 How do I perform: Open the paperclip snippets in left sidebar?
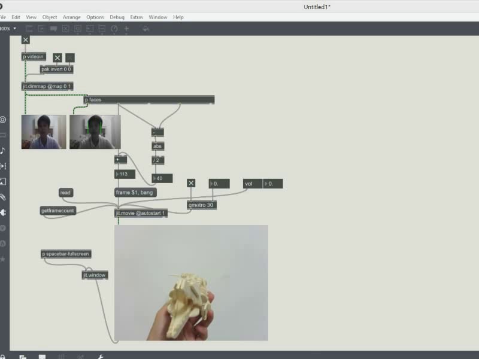pyautogui.click(x=3, y=197)
